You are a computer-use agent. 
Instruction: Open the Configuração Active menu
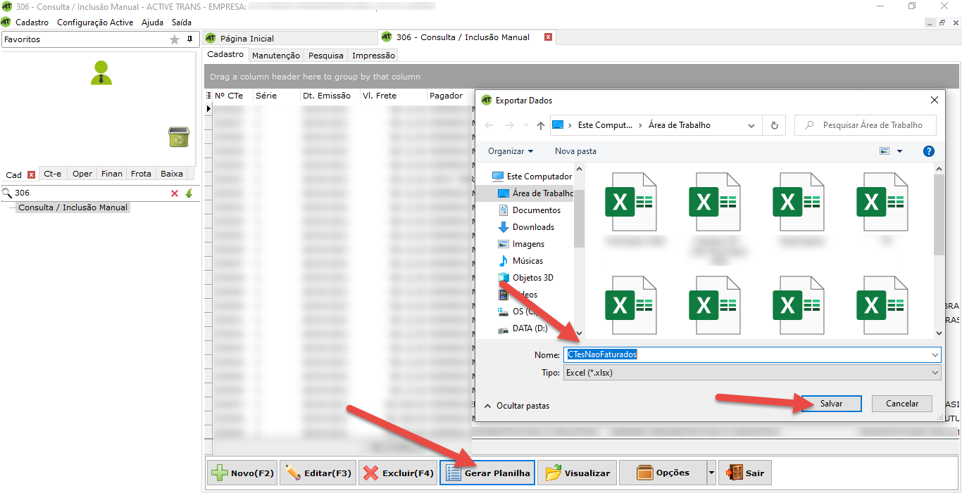[95, 23]
